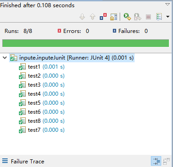Click test5 passed status icon

(22, 103)
